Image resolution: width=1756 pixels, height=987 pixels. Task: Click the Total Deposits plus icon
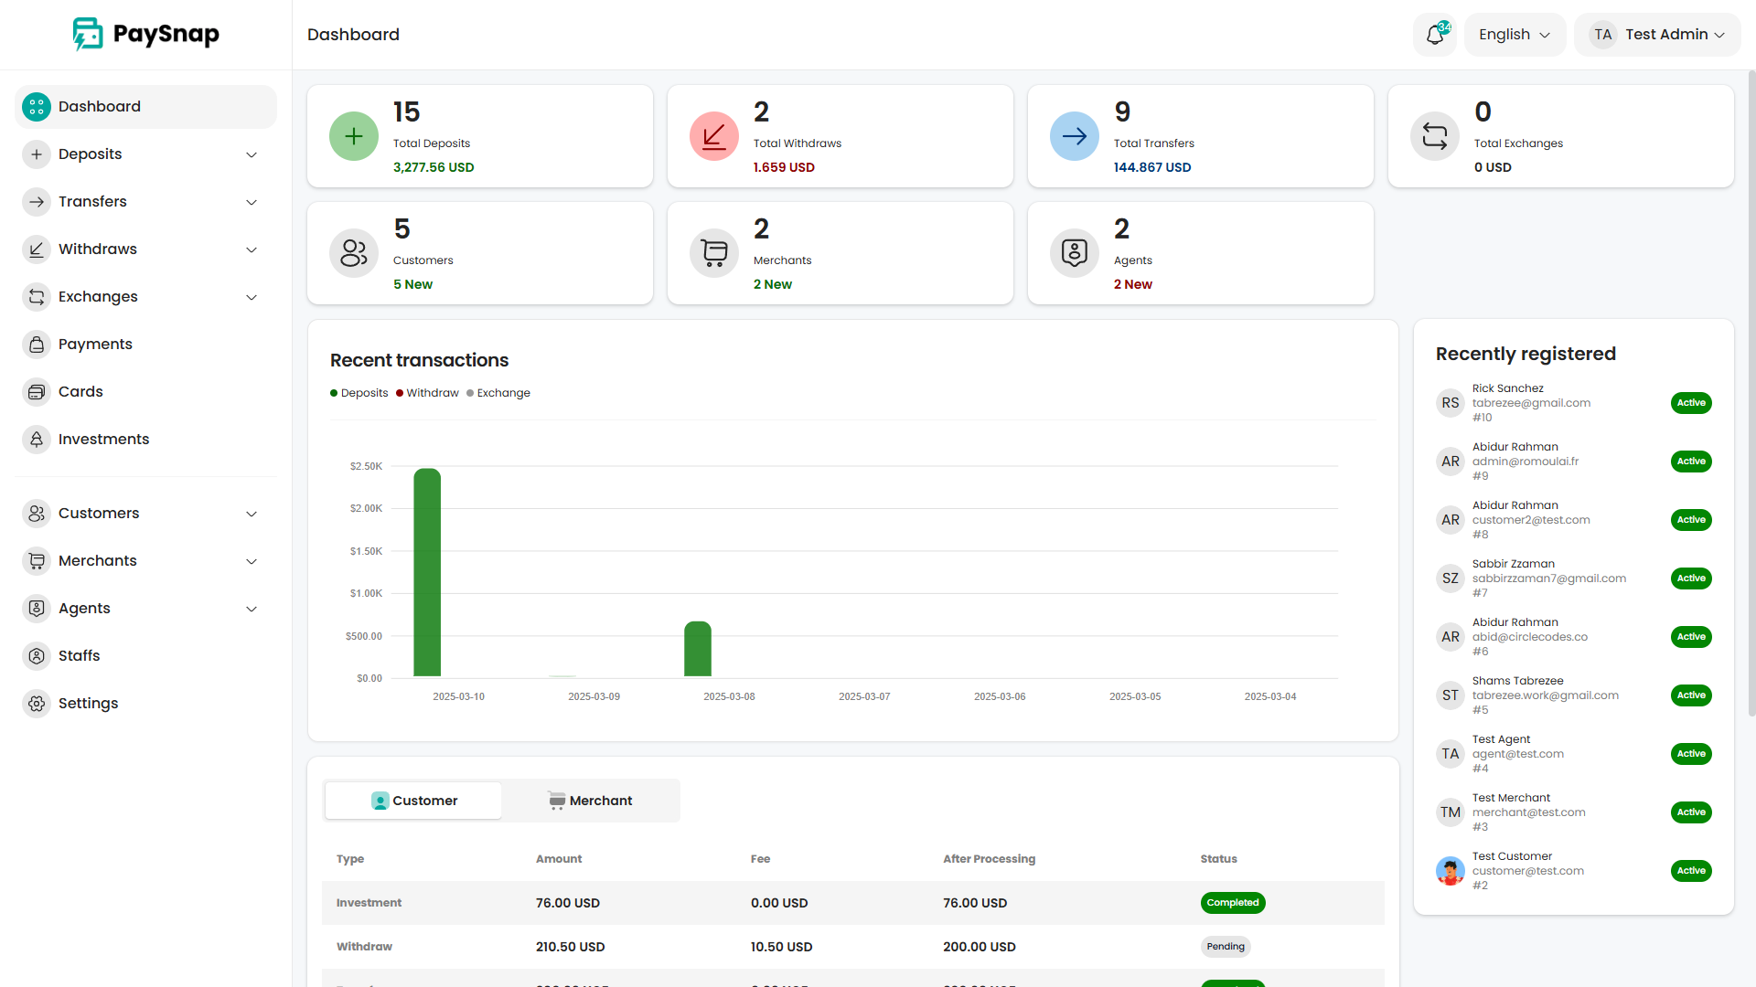point(353,135)
